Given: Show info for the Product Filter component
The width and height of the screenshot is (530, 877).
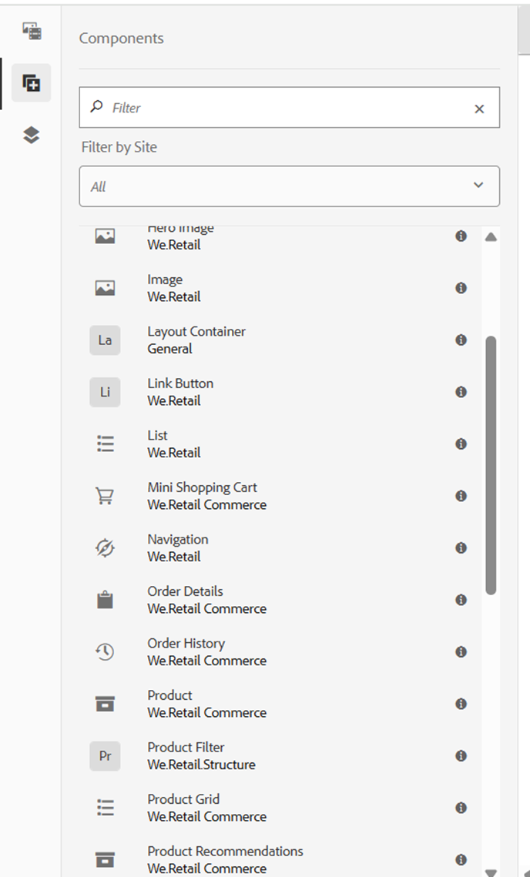Looking at the screenshot, I should 461,755.
